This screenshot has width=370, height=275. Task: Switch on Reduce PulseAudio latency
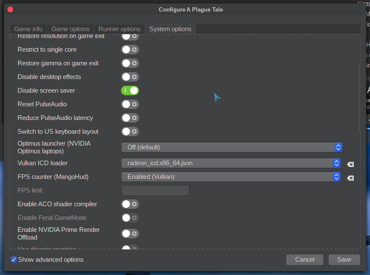pos(130,118)
